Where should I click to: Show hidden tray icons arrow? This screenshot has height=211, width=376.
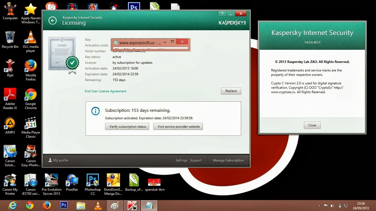[x=319, y=206]
